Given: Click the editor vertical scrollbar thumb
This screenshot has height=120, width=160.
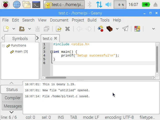Looking at the screenshot, I should [x=157, y=59].
